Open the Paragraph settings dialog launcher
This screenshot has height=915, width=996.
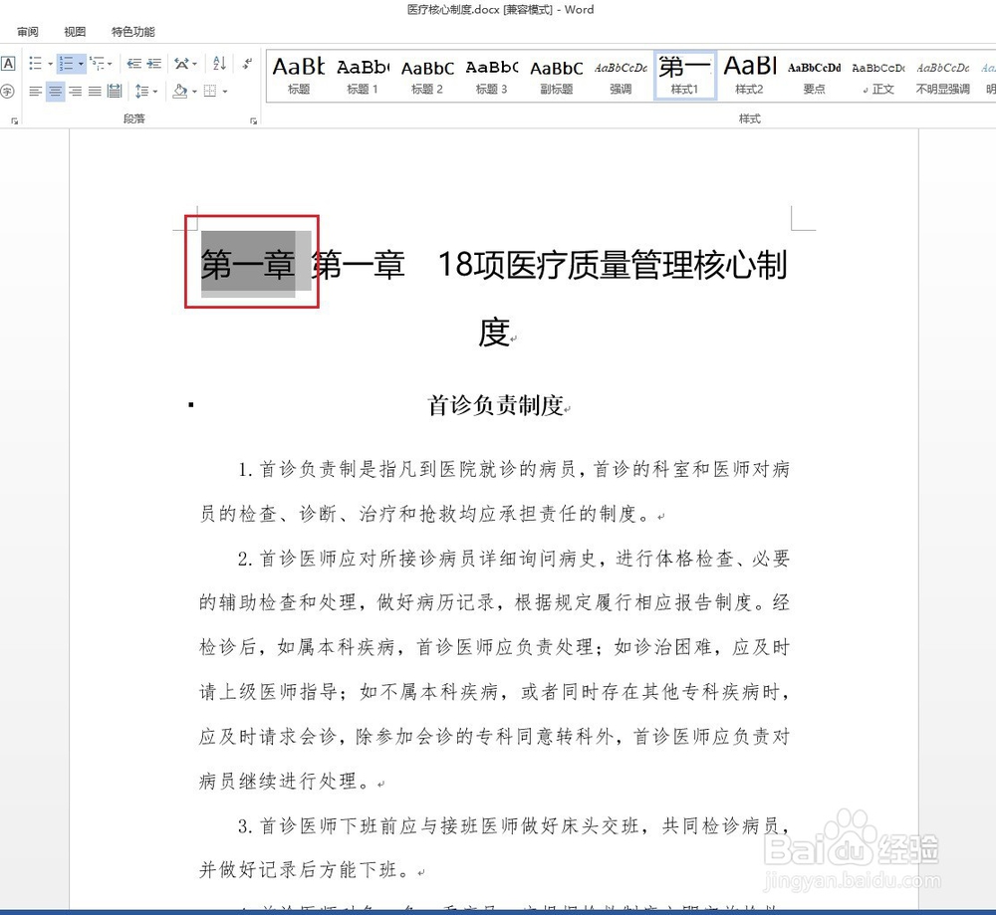click(253, 120)
